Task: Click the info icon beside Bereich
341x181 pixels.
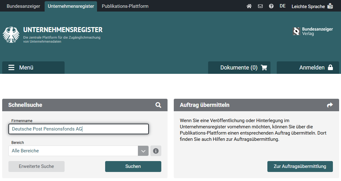Action: (x=156, y=151)
